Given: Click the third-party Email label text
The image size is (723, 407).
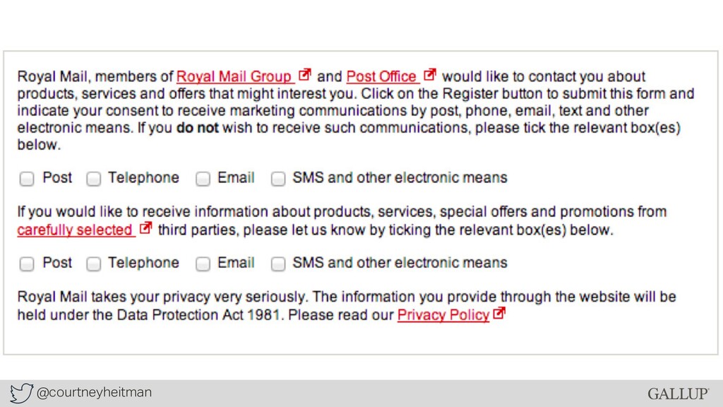Looking at the screenshot, I should pyautogui.click(x=236, y=263).
